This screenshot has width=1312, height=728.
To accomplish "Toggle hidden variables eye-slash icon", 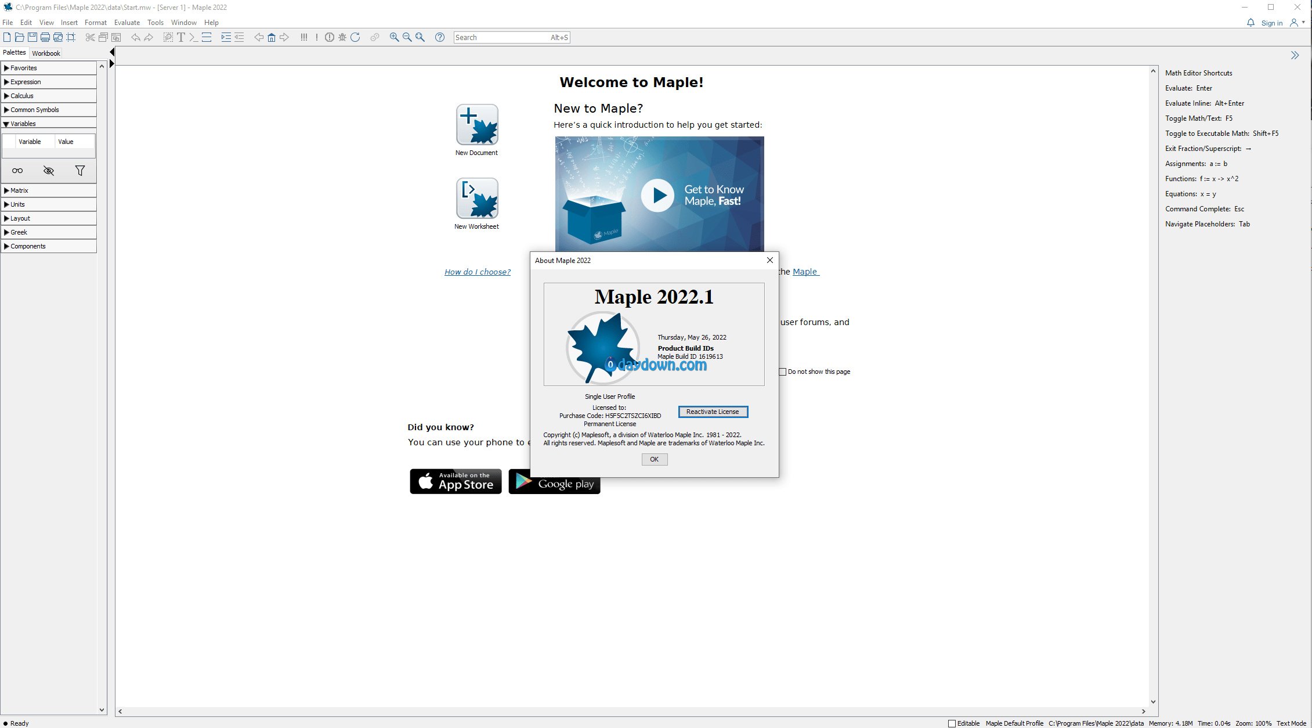I will point(49,171).
